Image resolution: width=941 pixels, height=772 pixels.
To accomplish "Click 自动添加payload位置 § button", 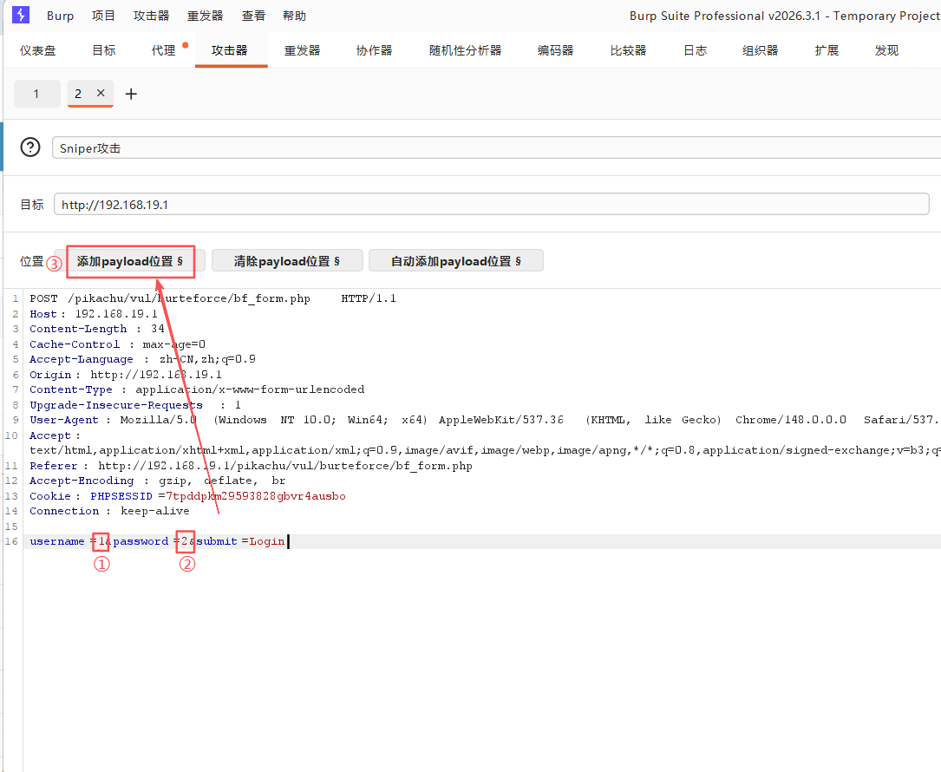I will (456, 261).
